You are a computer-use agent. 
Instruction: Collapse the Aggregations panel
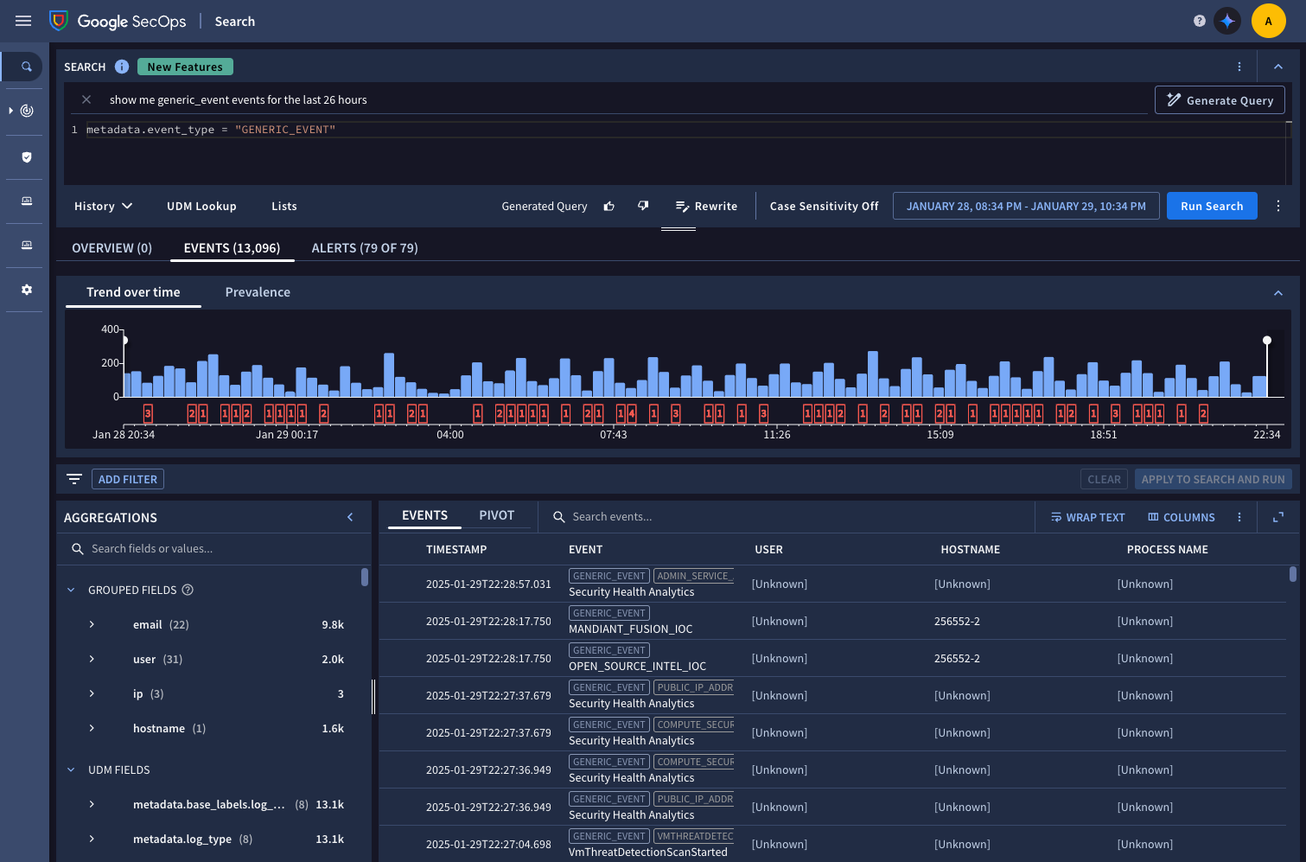(x=350, y=517)
